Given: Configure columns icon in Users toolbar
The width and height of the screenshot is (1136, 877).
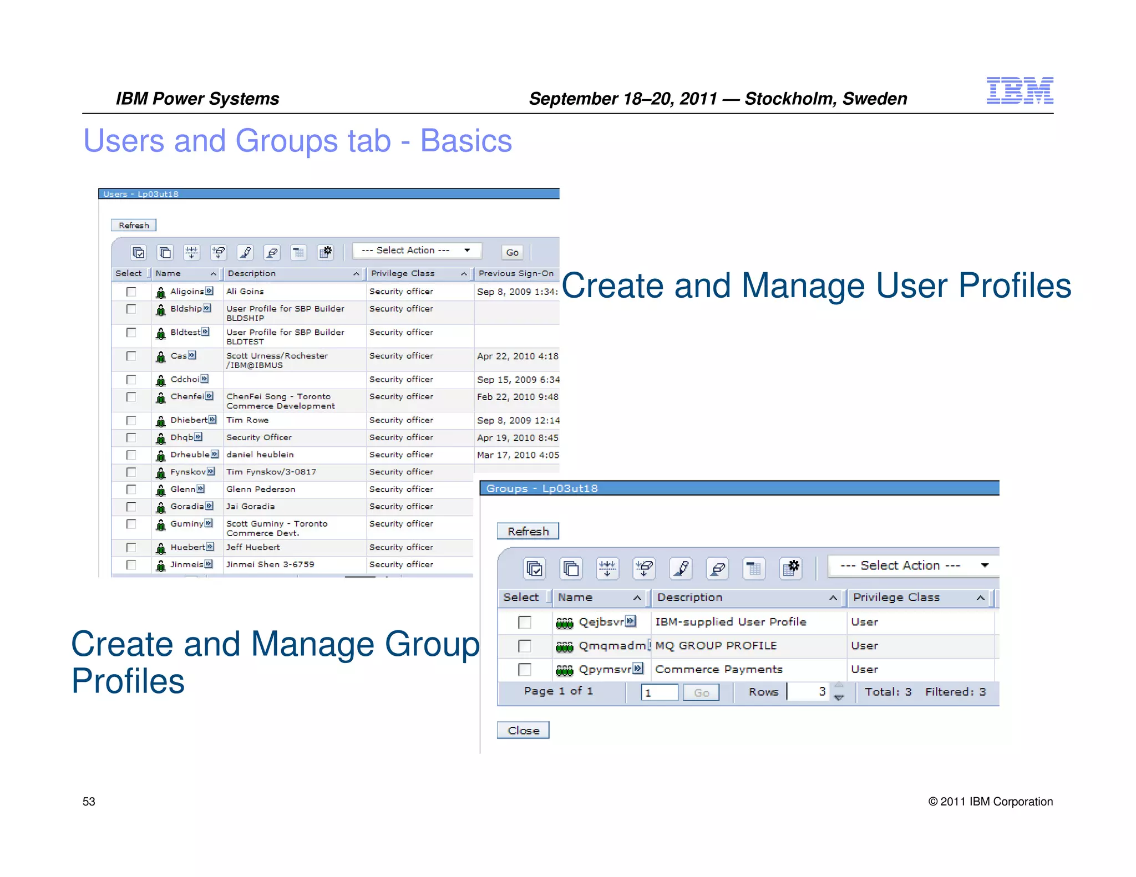Looking at the screenshot, I should tap(326, 253).
